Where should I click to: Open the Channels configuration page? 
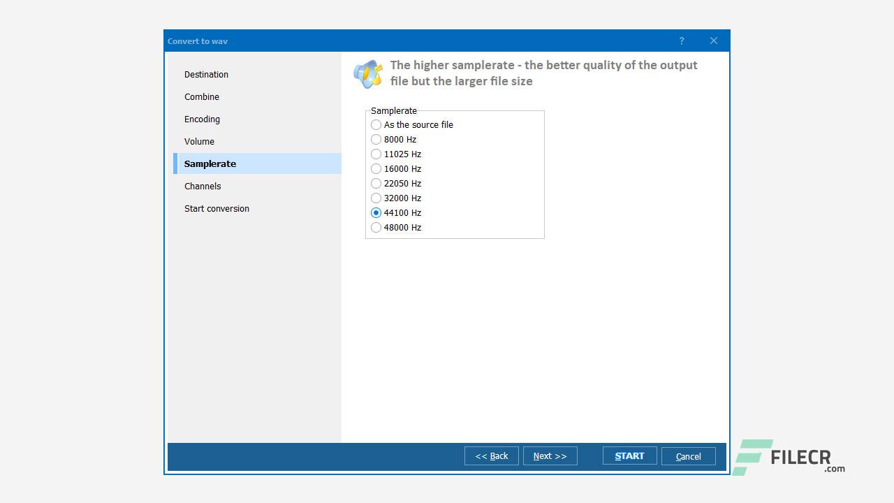203,187
